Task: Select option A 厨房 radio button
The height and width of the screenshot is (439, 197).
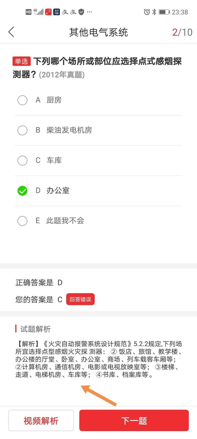Action: tap(22, 100)
